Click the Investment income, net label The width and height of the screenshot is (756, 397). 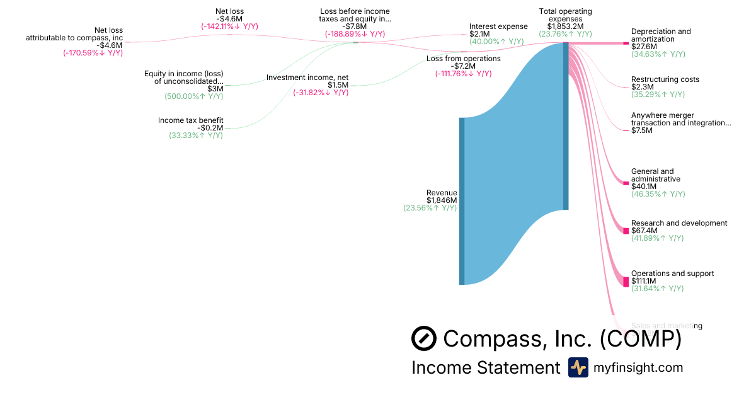(x=307, y=78)
